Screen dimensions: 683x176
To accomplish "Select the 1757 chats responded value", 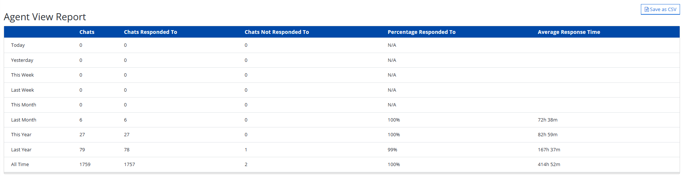I will tap(129, 165).
